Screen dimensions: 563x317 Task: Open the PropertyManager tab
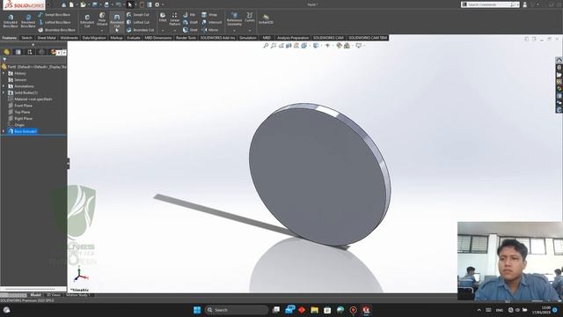coord(18,52)
